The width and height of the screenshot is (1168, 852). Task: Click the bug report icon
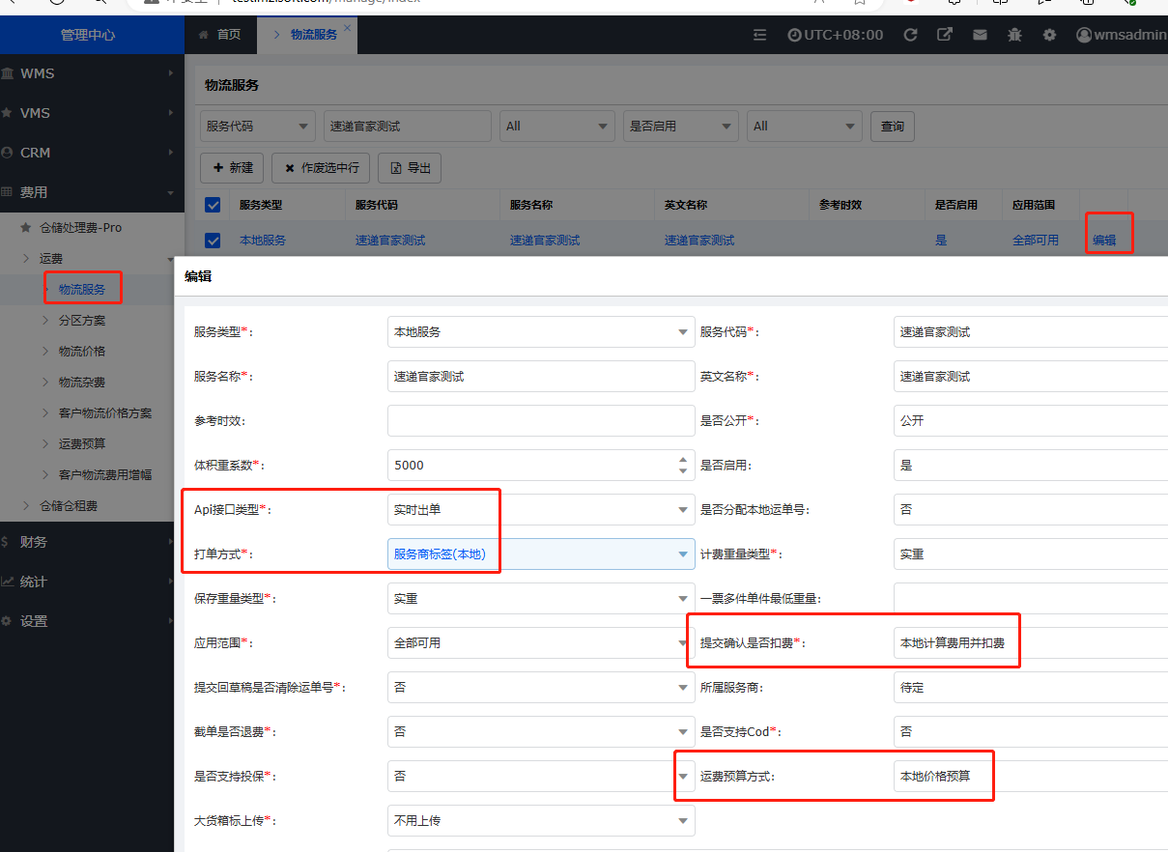click(x=1014, y=35)
